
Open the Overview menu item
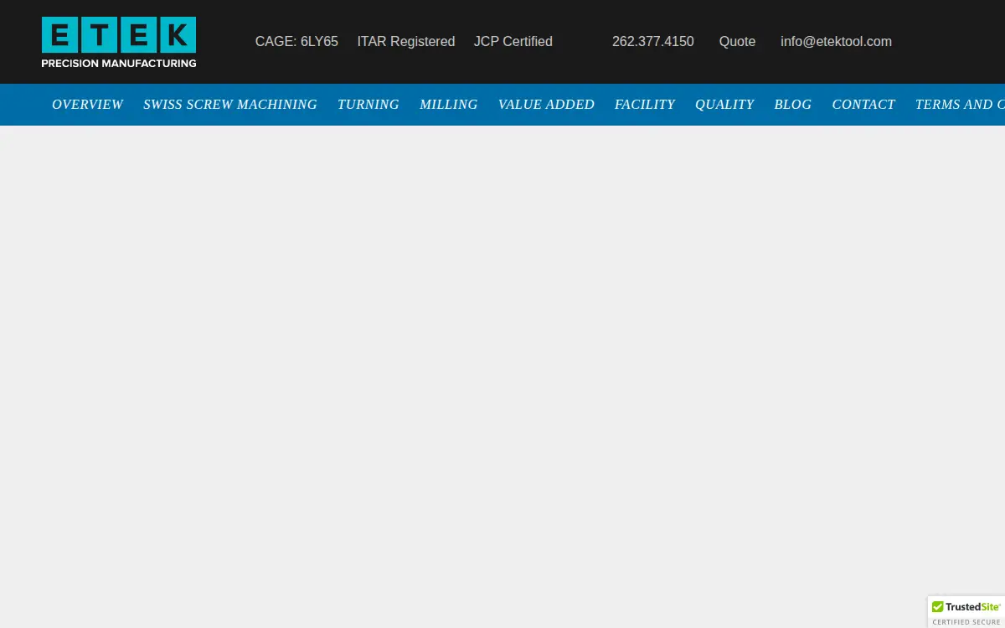pyautogui.click(x=87, y=105)
